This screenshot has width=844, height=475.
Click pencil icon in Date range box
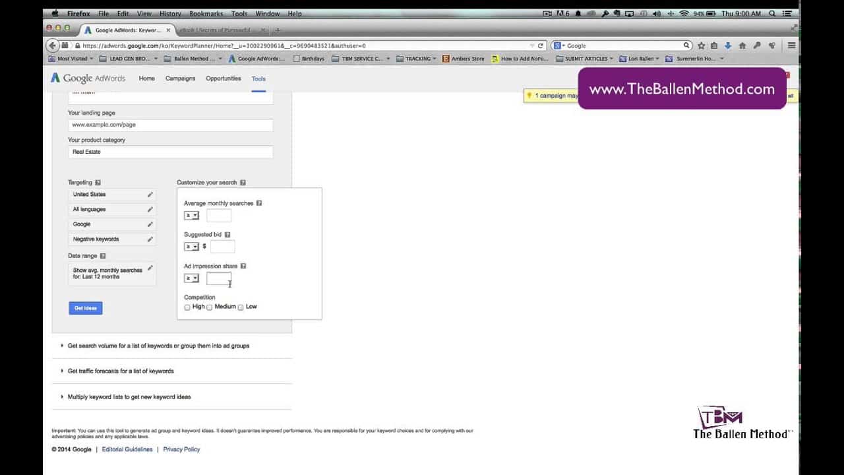click(150, 268)
